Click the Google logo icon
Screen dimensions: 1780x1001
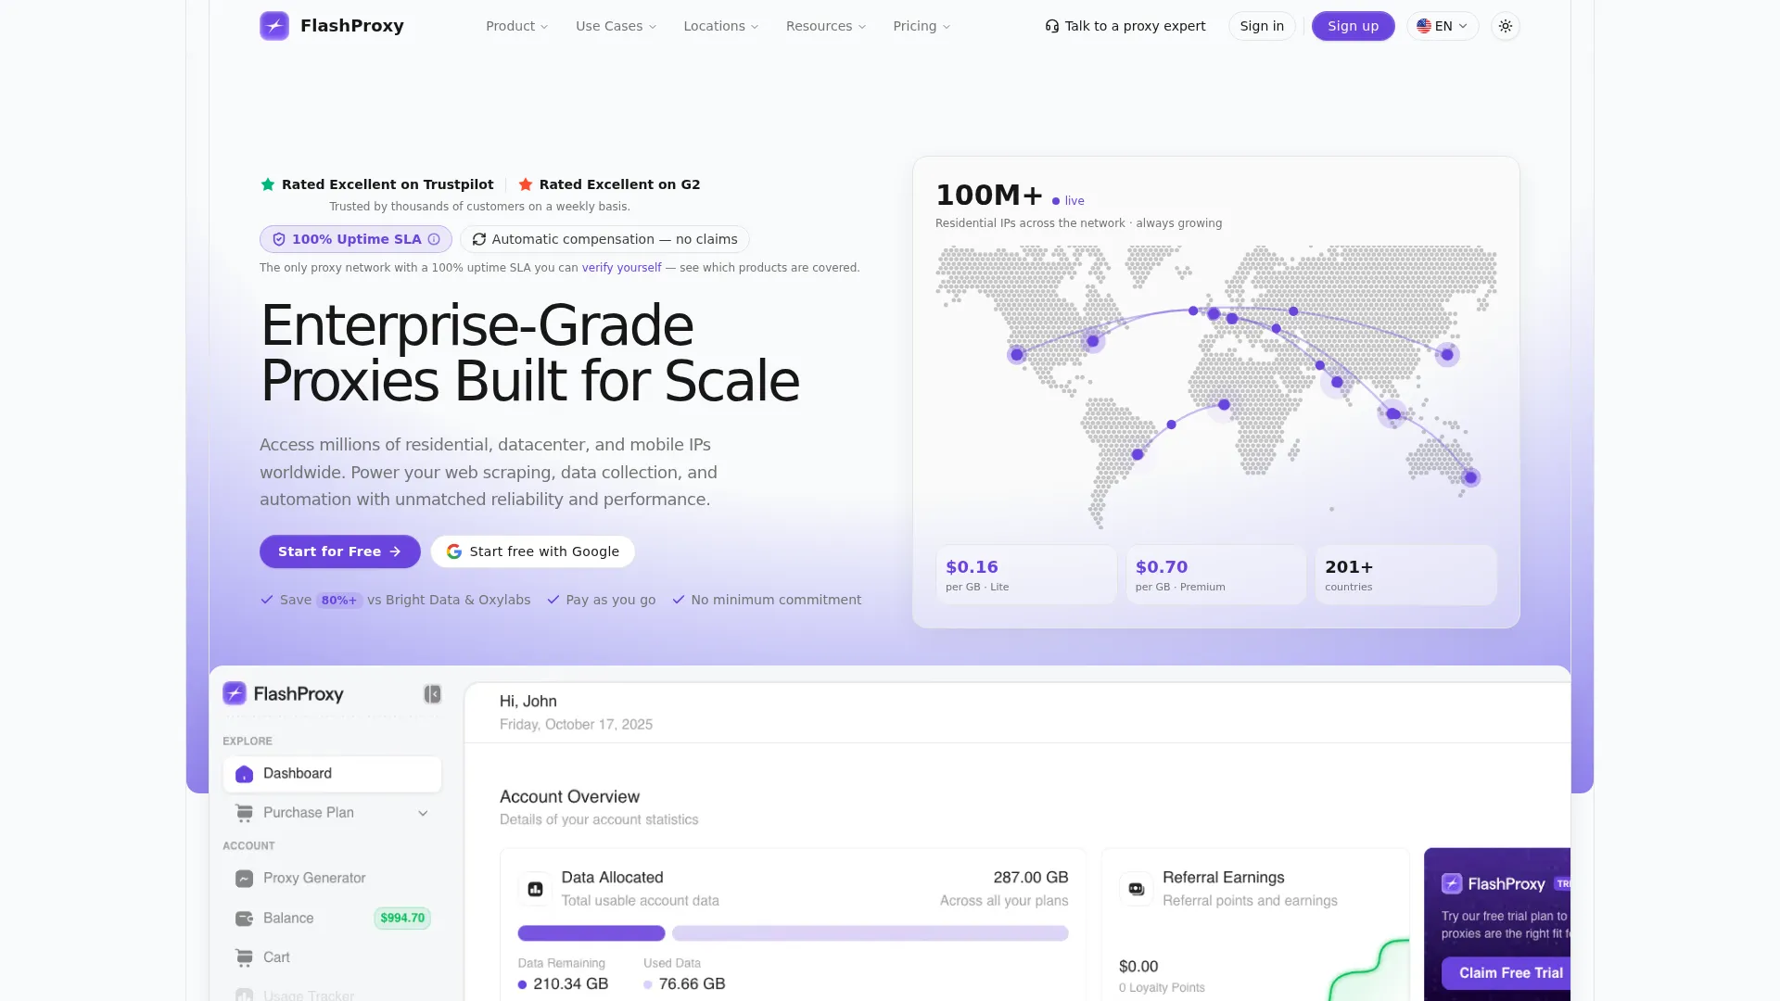coord(454,551)
